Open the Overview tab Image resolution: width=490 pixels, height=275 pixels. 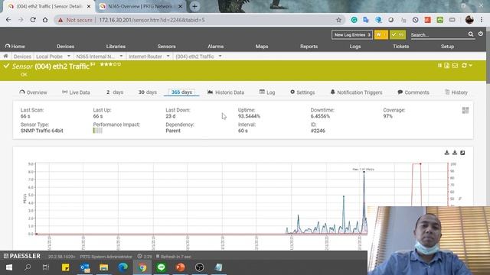[33, 92]
